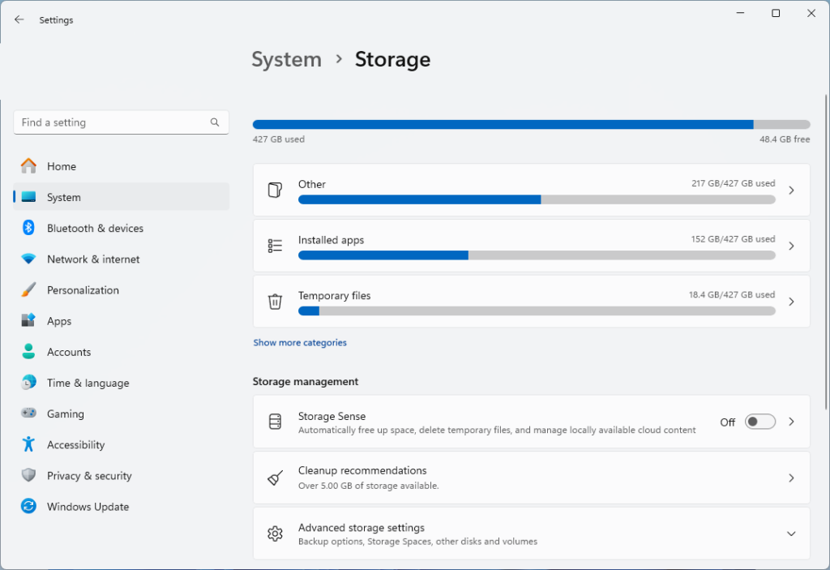Click Show more categories link
This screenshot has height=570, width=830.
coord(300,342)
